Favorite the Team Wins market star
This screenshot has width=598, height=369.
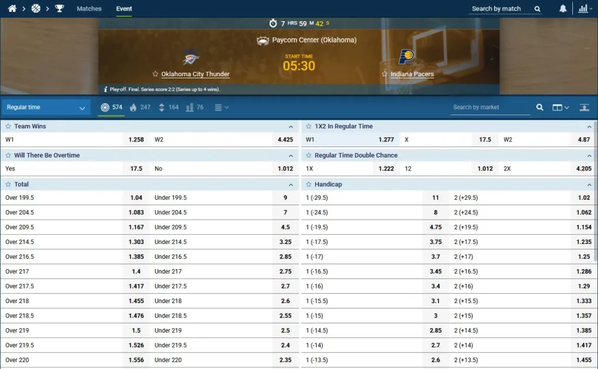[8, 126]
